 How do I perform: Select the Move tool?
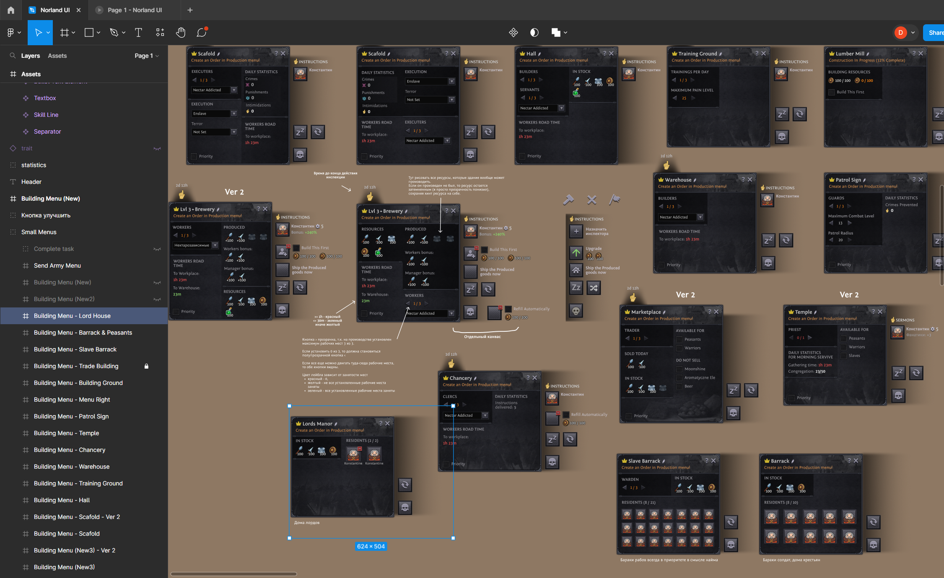[38, 33]
